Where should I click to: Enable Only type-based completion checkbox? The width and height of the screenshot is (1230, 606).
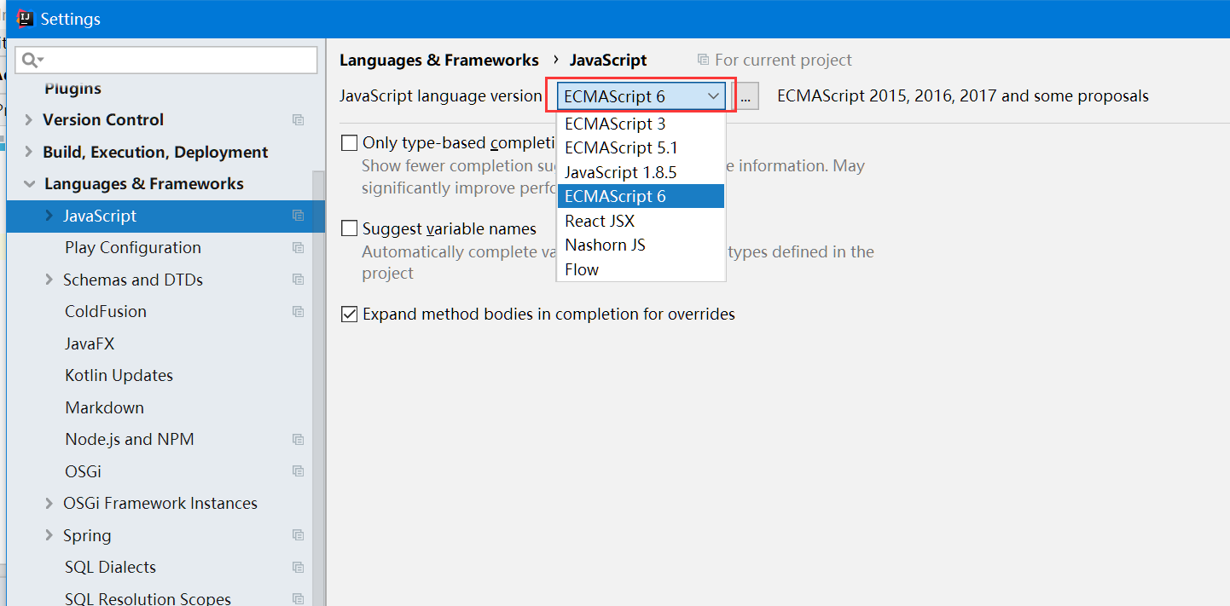coord(349,142)
